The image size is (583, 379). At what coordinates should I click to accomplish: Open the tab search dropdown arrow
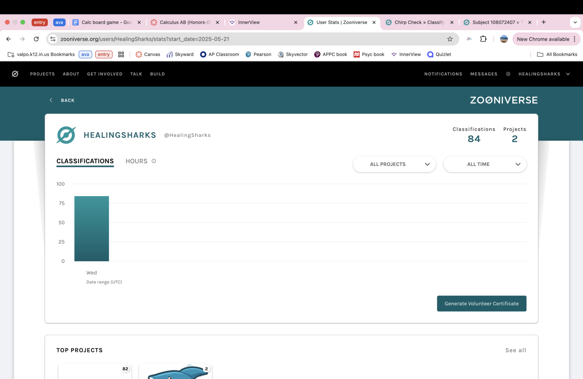pos(575,22)
